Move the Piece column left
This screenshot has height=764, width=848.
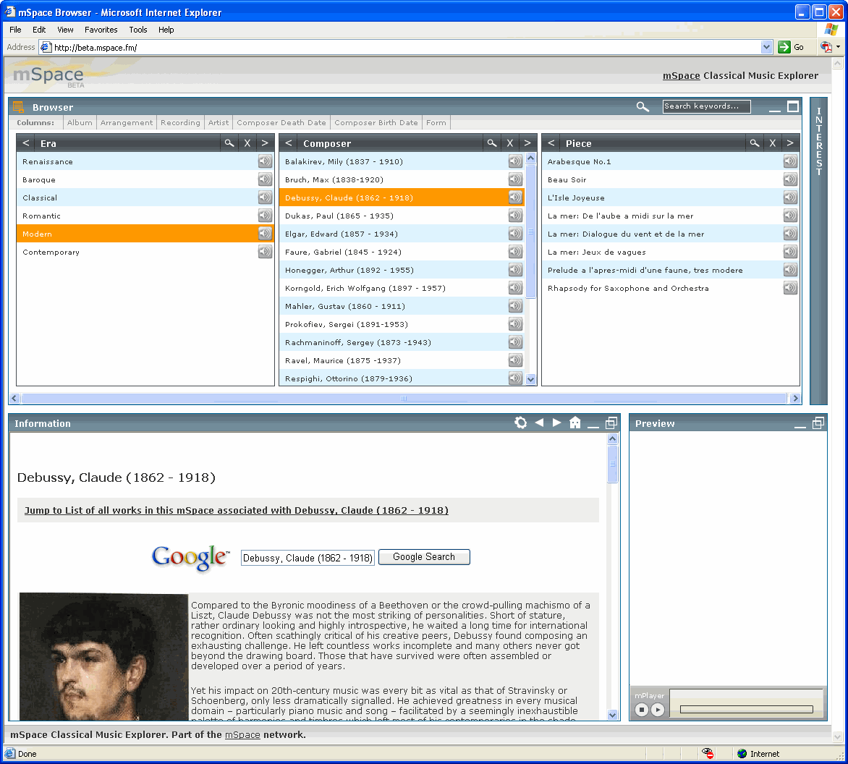point(551,143)
